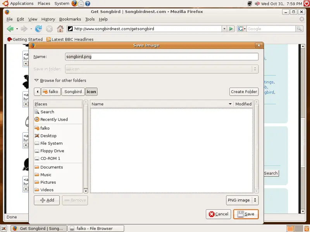Open the Edit menu
This screenshot has height=232, width=310.
click(x=21, y=19)
